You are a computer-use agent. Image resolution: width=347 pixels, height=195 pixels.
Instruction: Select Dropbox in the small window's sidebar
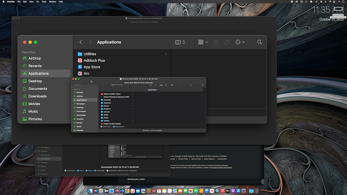(x=80, y=119)
